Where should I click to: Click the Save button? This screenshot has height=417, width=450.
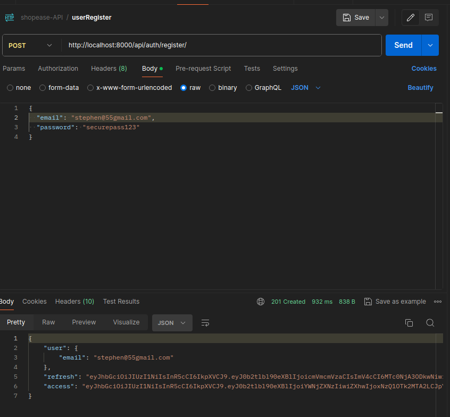point(356,18)
